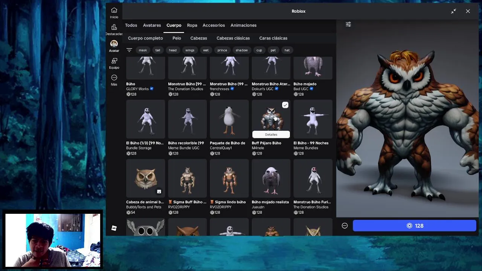Click the Búho item title by GLORY Works
482x271 pixels.
pos(131,84)
